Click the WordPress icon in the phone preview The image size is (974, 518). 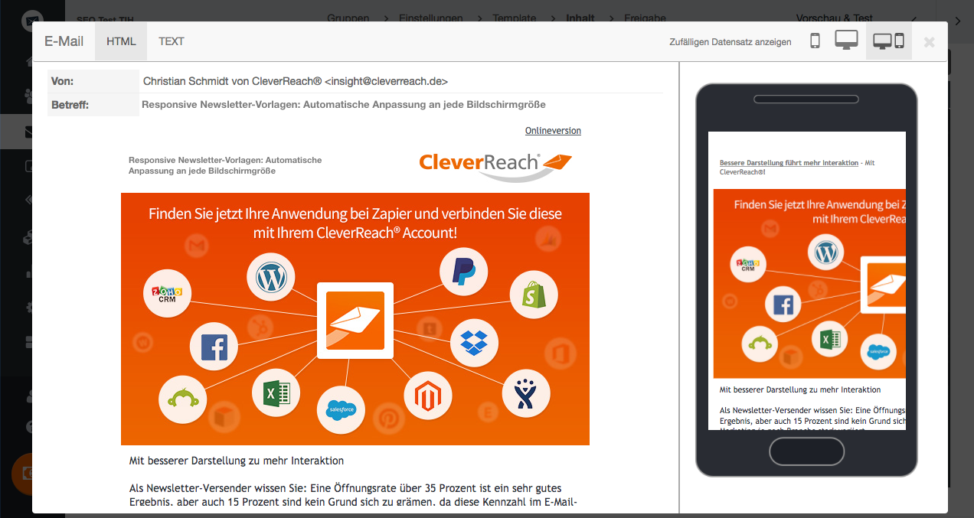pos(826,252)
